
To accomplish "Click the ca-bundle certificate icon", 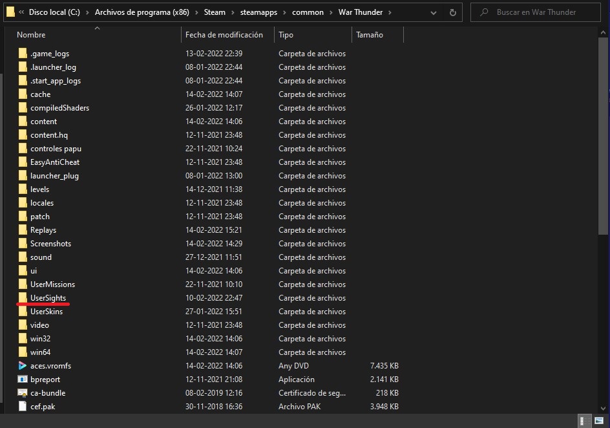I will [23, 393].
